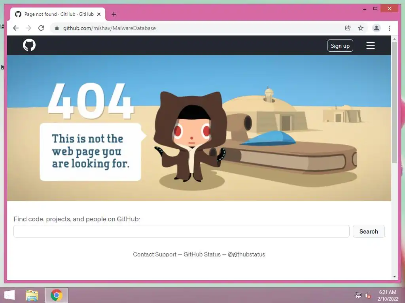Click the browser forward arrow

[28, 28]
